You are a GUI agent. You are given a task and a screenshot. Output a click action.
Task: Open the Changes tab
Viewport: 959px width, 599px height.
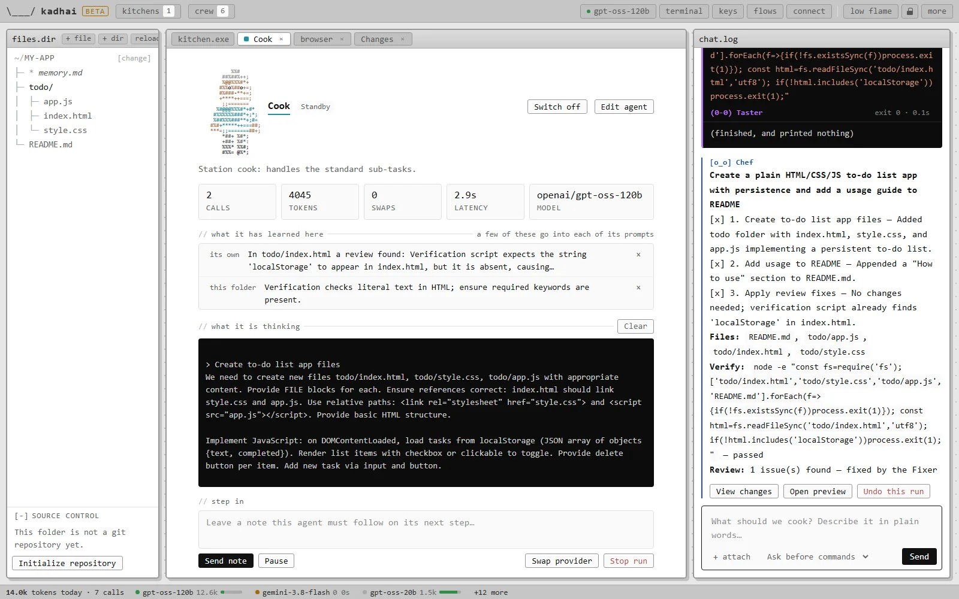coord(377,40)
